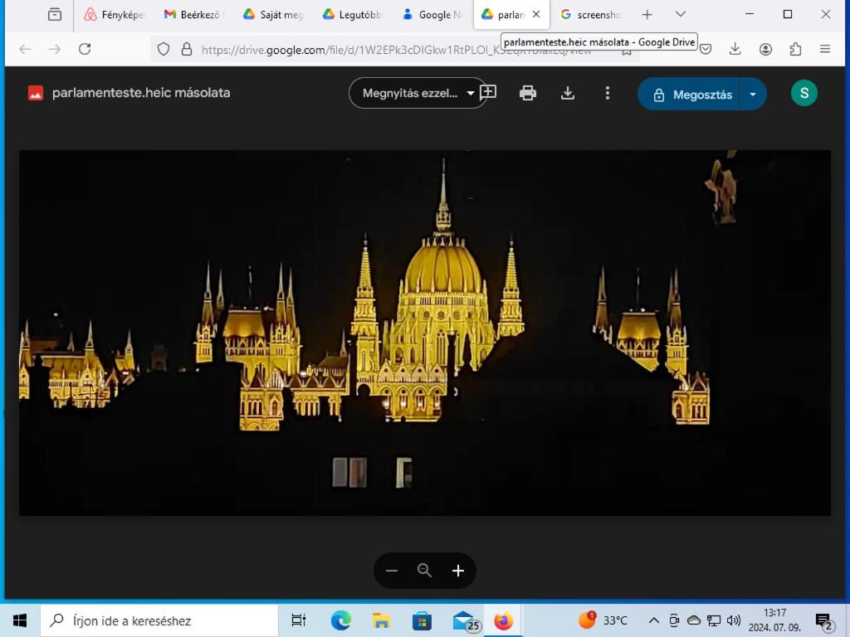850x637 pixels.
Task: Click the Megosztás share button
Action: pos(688,95)
